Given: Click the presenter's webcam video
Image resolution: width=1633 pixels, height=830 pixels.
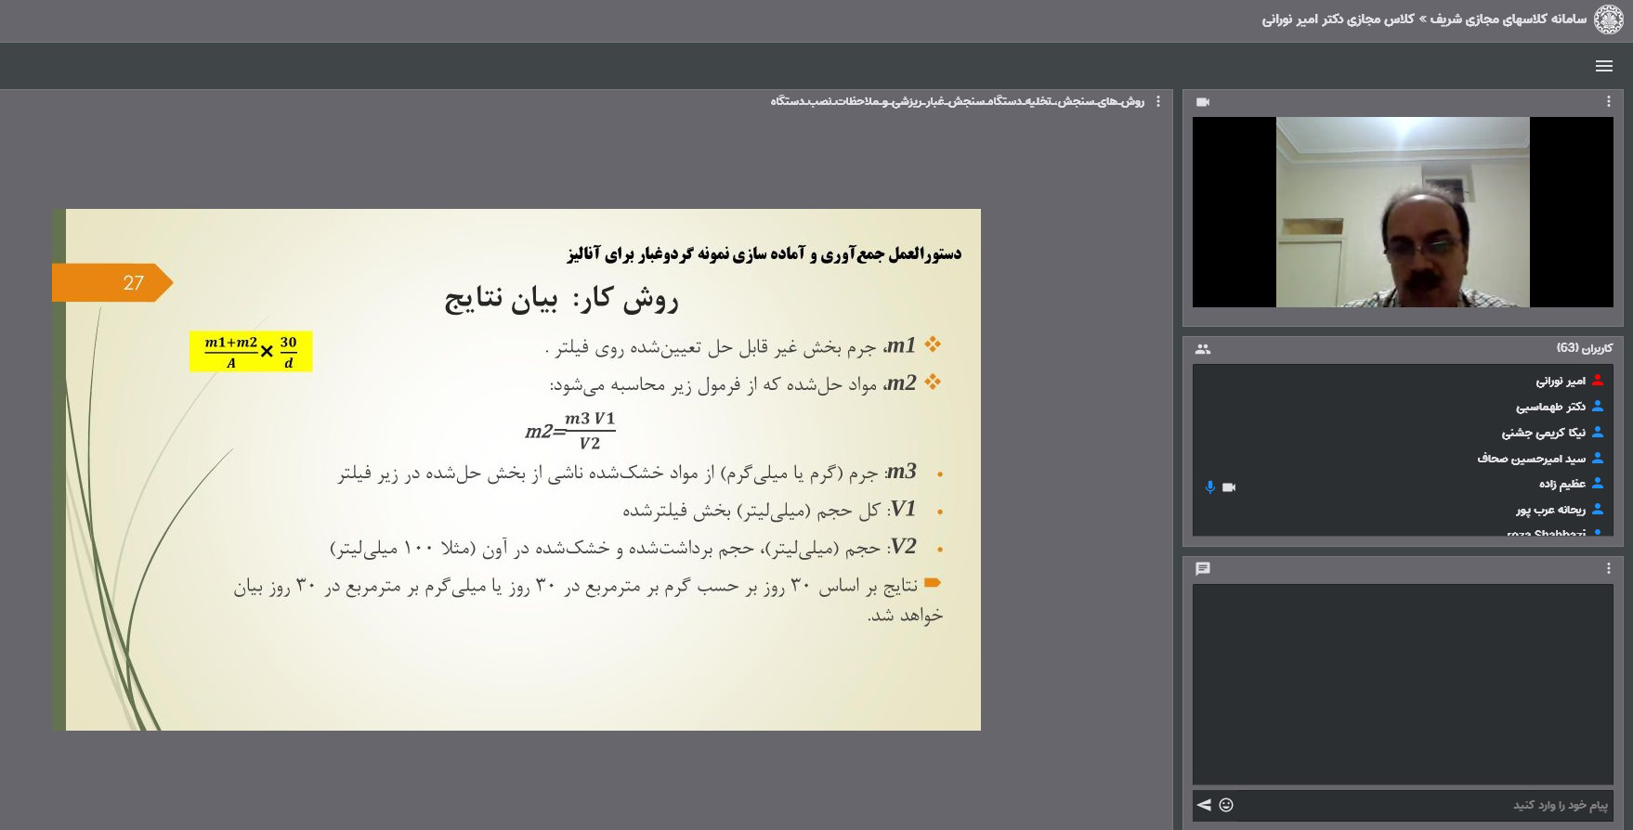Looking at the screenshot, I should pyautogui.click(x=1403, y=212).
